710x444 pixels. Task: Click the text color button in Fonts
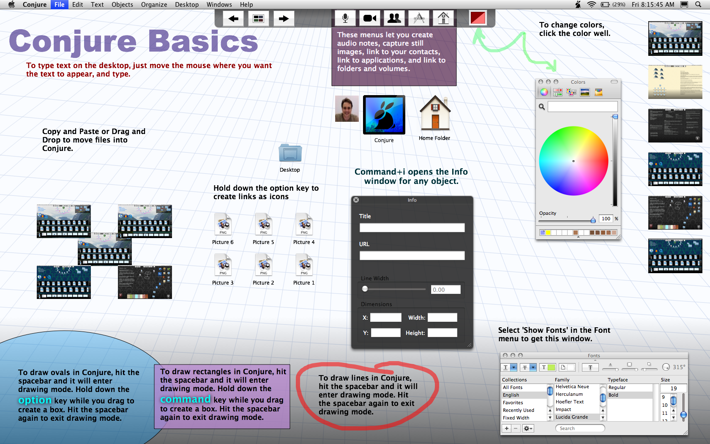[548, 367]
